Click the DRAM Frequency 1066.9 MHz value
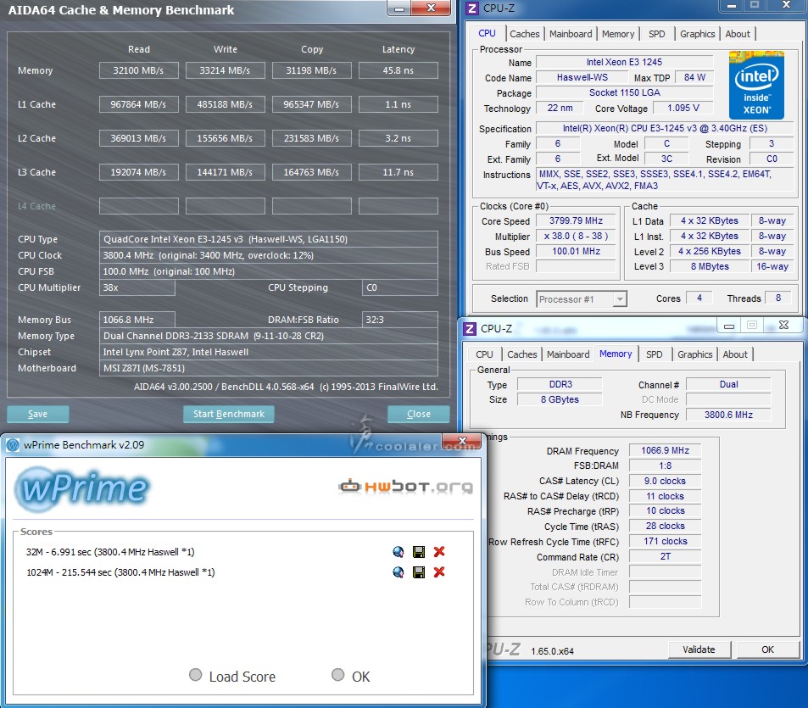Screen dimensions: 808x708 click(x=666, y=450)
